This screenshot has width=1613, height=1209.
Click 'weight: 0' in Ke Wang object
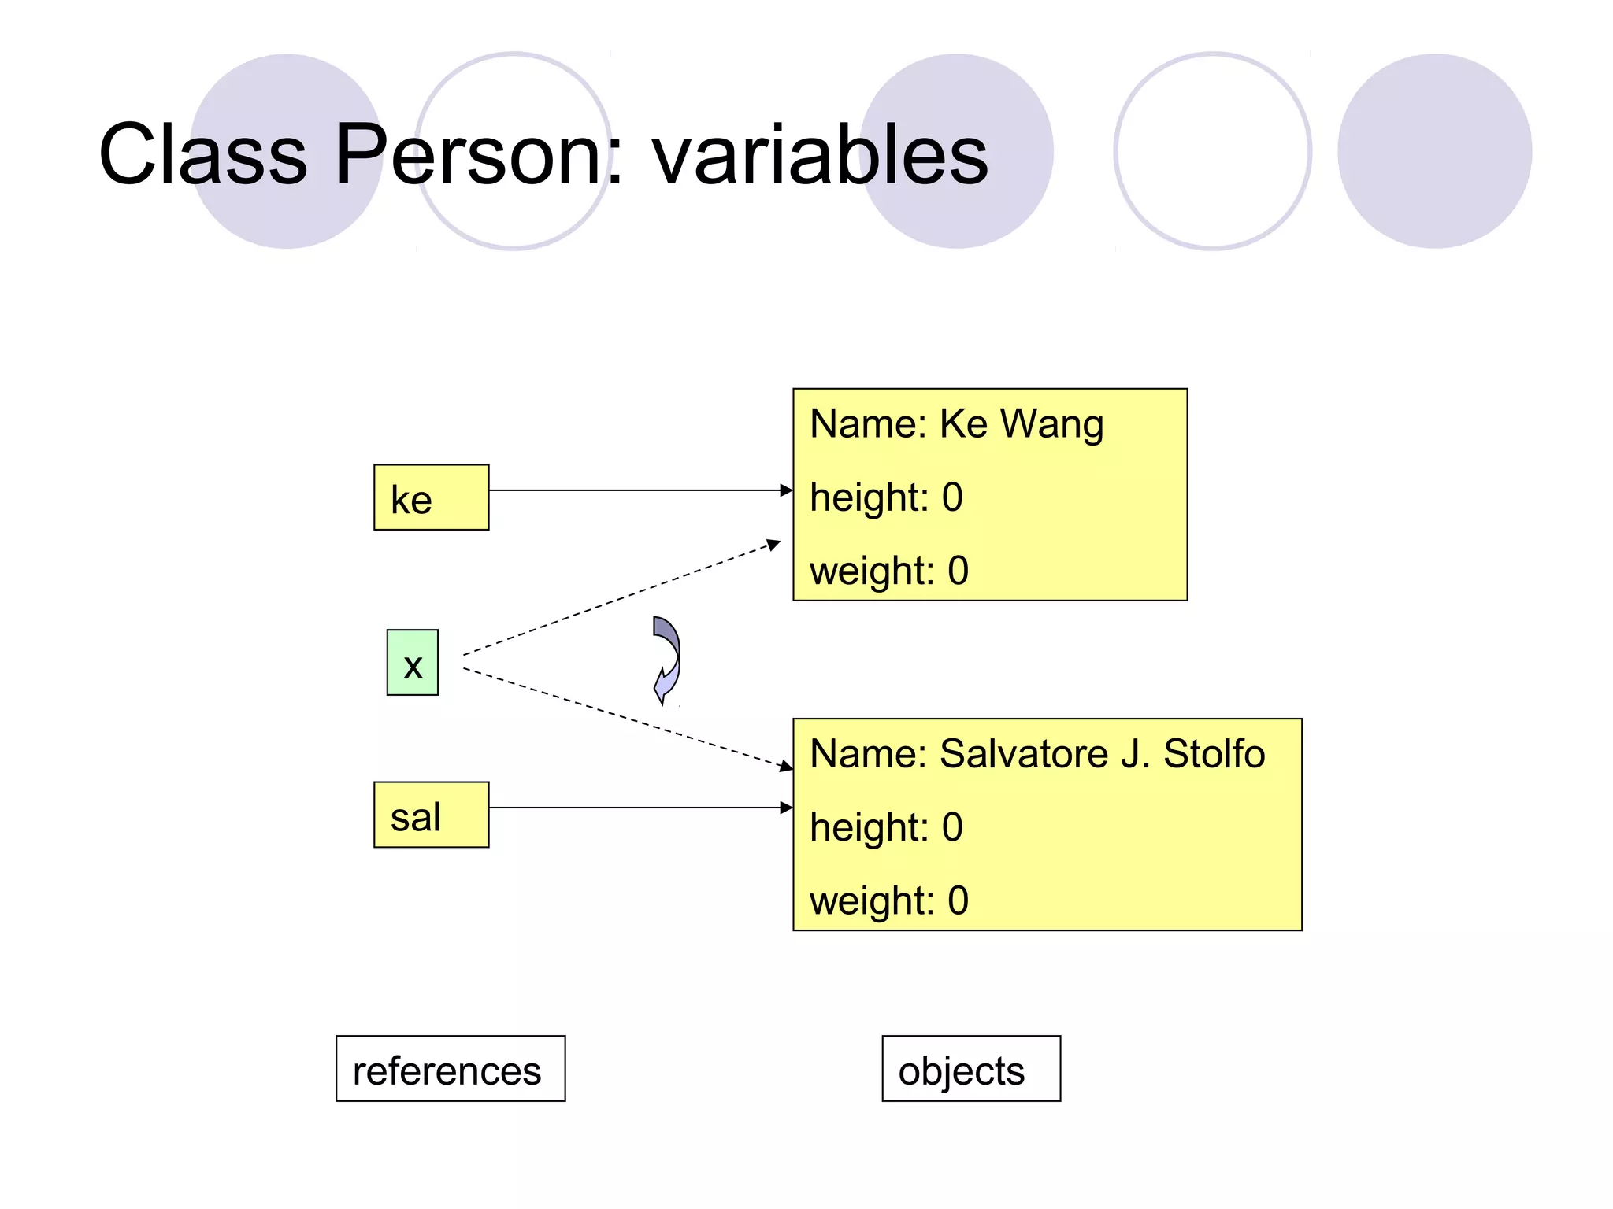888,571
